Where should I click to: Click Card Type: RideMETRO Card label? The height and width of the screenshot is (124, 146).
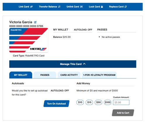(x=29, y=56)
